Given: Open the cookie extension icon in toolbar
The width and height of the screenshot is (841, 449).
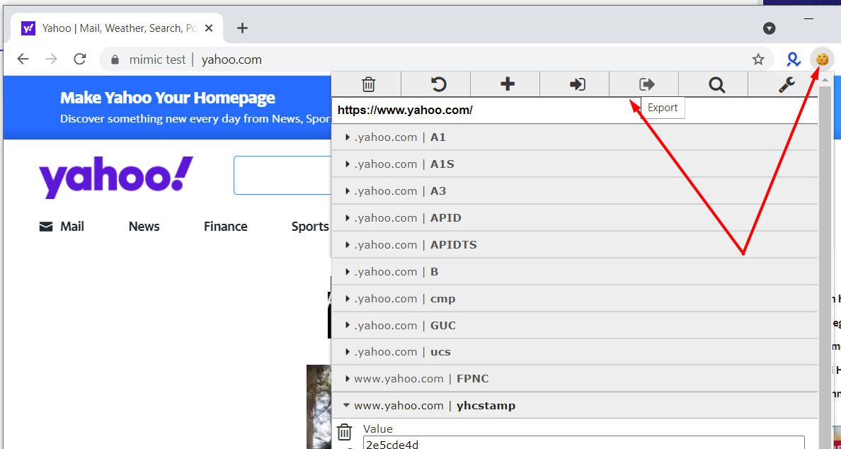Looking at the screenshot, I should pyautogui.click(x=822, y=59).
